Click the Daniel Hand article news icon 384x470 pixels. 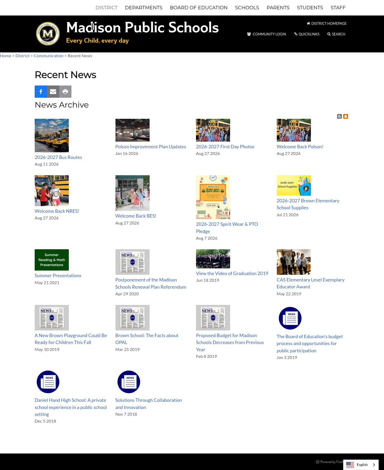(x=48, y=382)
